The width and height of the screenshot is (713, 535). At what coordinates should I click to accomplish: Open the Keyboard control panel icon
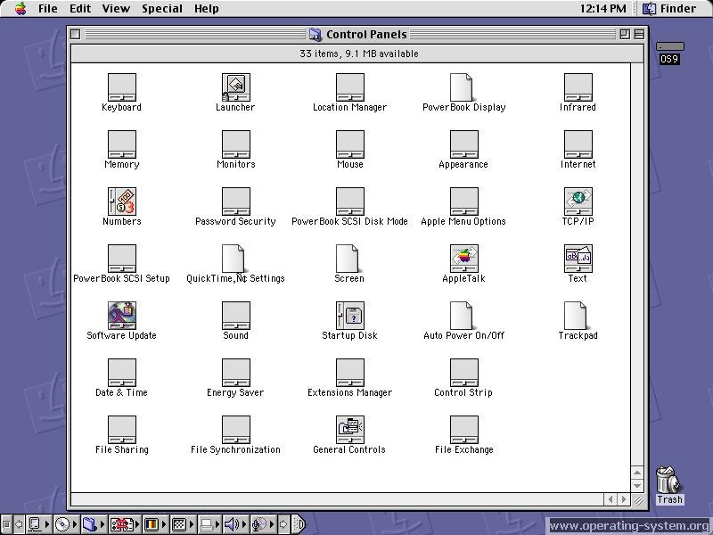point(122,87)
